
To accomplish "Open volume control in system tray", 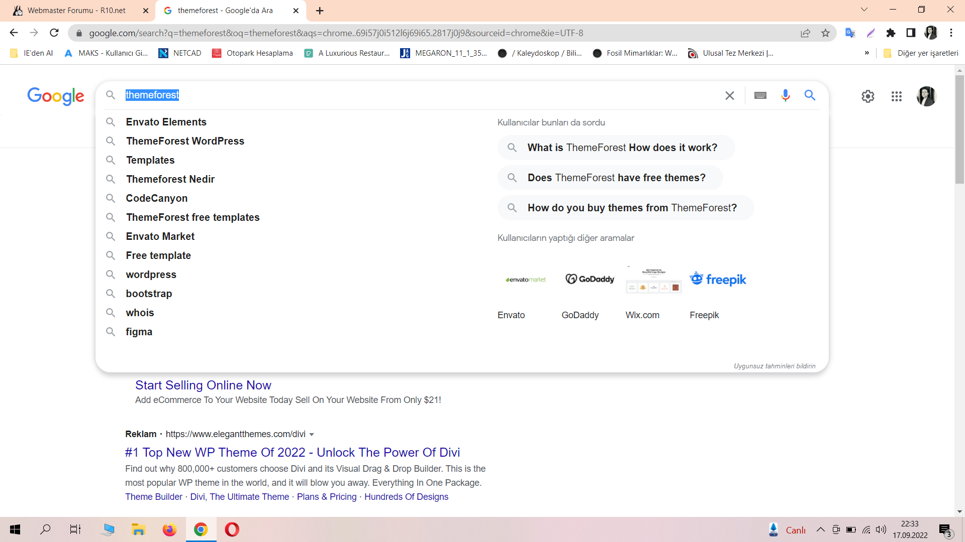I will (881, 529).
